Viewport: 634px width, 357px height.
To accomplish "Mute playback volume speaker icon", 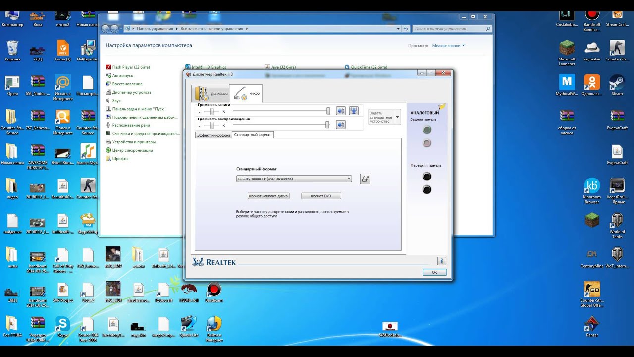I will pos(340,125).
